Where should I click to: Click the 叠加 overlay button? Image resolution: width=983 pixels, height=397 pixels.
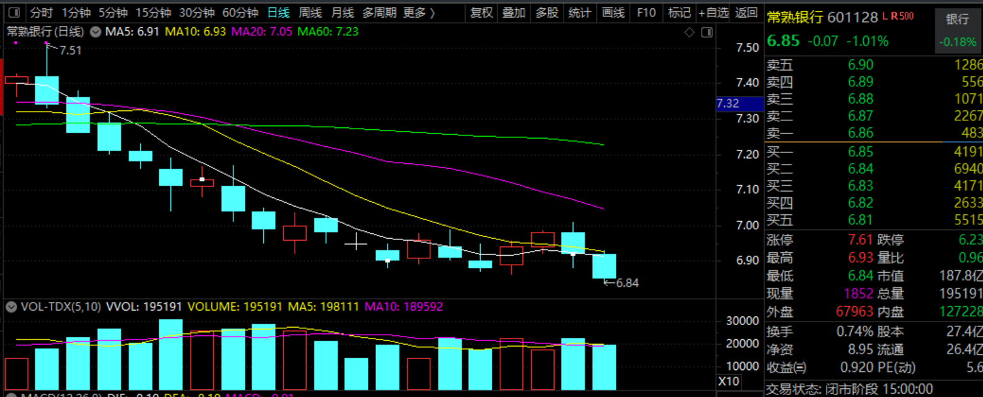point(514,13)
